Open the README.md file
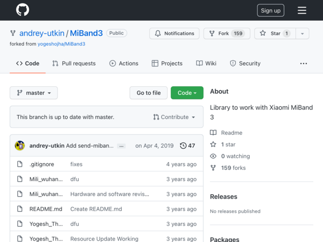 click(46, 209)
